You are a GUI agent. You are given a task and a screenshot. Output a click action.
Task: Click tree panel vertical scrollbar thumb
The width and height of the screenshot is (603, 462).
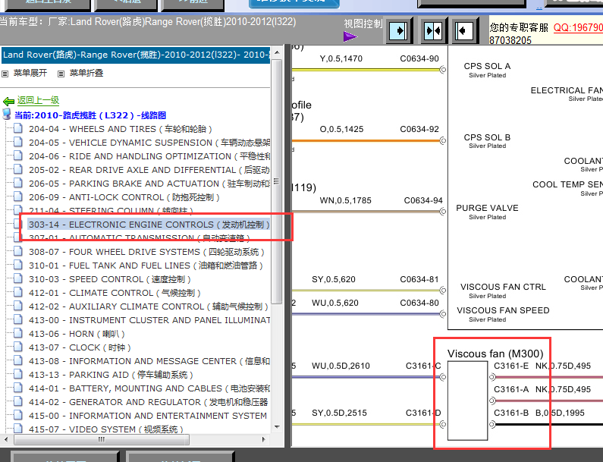(x=277, y=181)
